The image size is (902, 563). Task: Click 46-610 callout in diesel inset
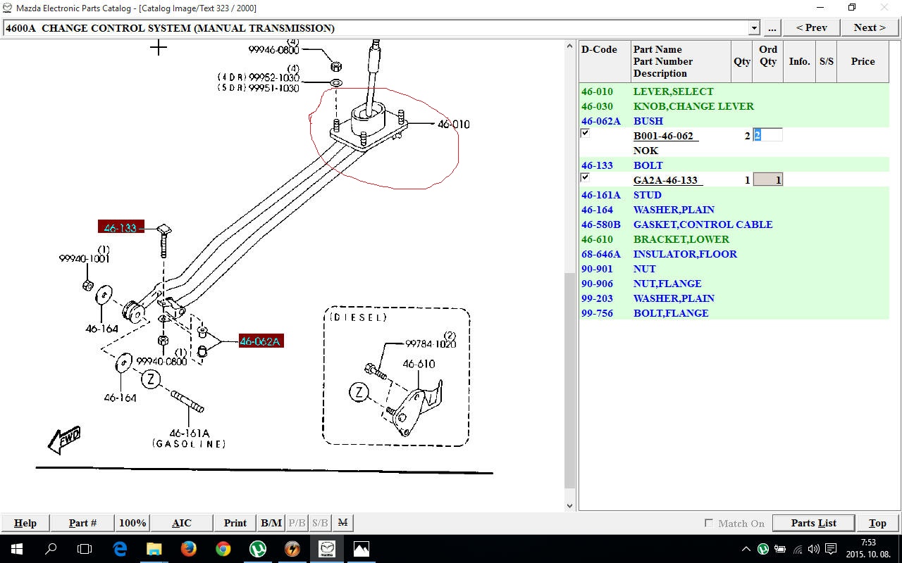click(419, 364)
